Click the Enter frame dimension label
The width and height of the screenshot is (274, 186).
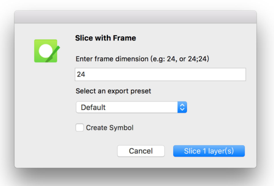coord(142,59)
